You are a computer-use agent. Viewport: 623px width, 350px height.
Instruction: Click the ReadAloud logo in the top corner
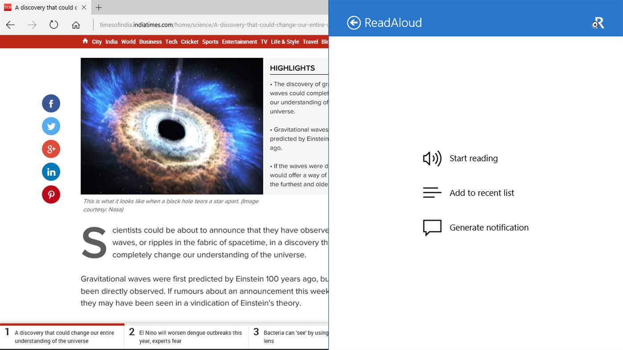599,22
